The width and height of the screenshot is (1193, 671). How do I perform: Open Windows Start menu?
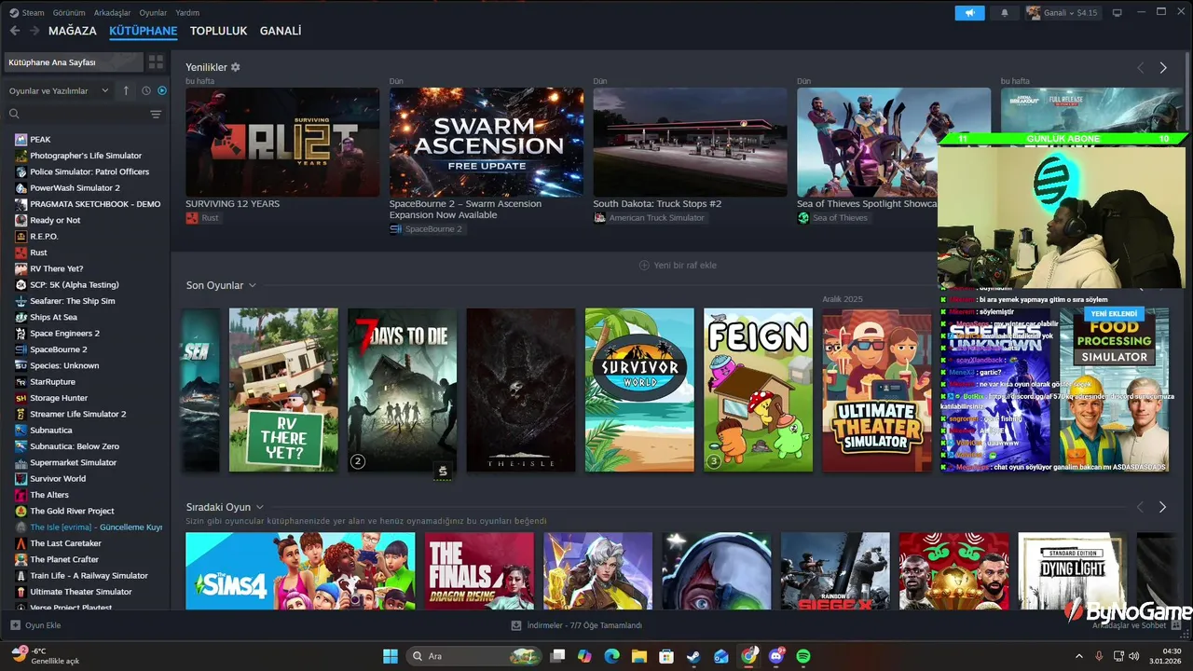pos(391,656)
